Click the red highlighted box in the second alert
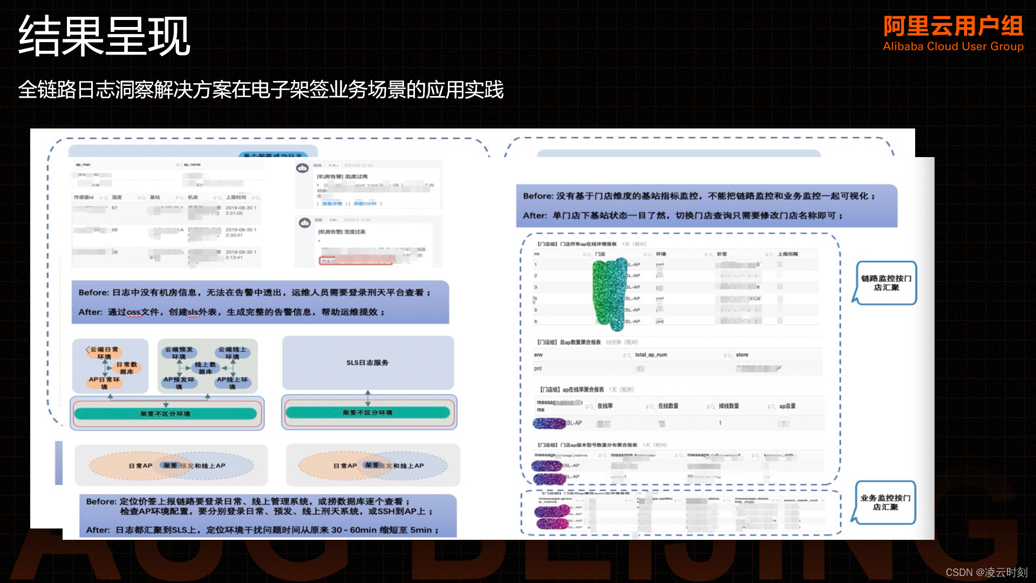The width and height of the screenshot is (1036, 583). tap(356, 261)
